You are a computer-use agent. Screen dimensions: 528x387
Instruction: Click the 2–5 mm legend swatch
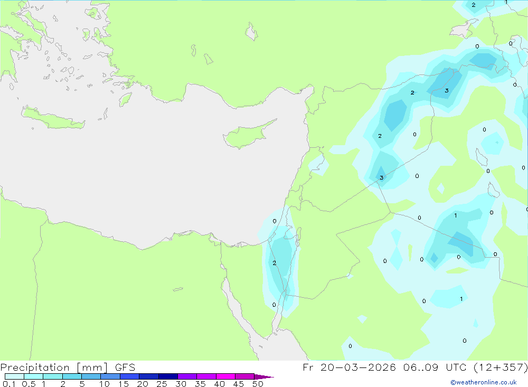[72, 376]
